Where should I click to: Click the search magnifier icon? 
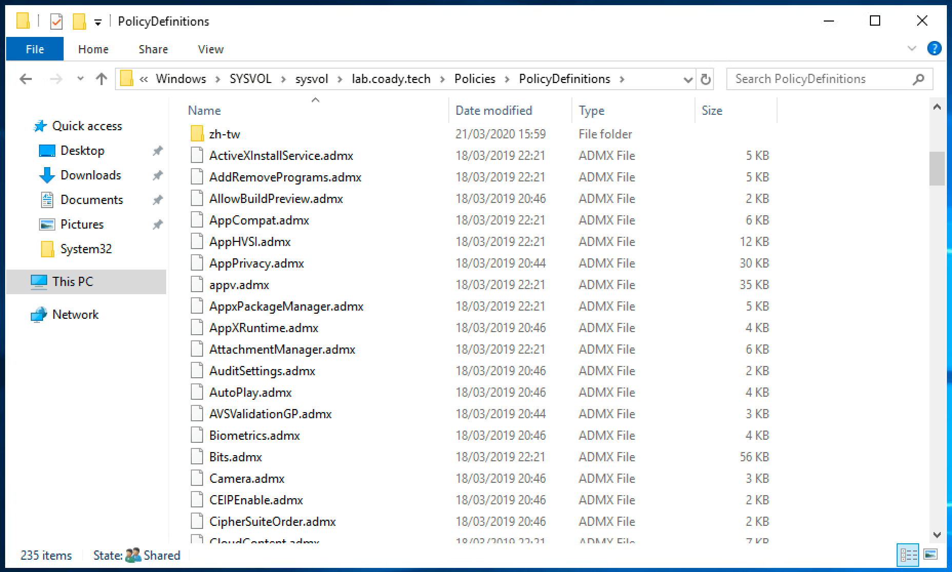click(x=919, y=79)
